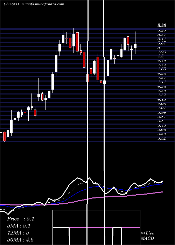The width and height of the screenshot is (175, 245).
Task: Click the 3.52 price axis label
Action: (162, 139)
